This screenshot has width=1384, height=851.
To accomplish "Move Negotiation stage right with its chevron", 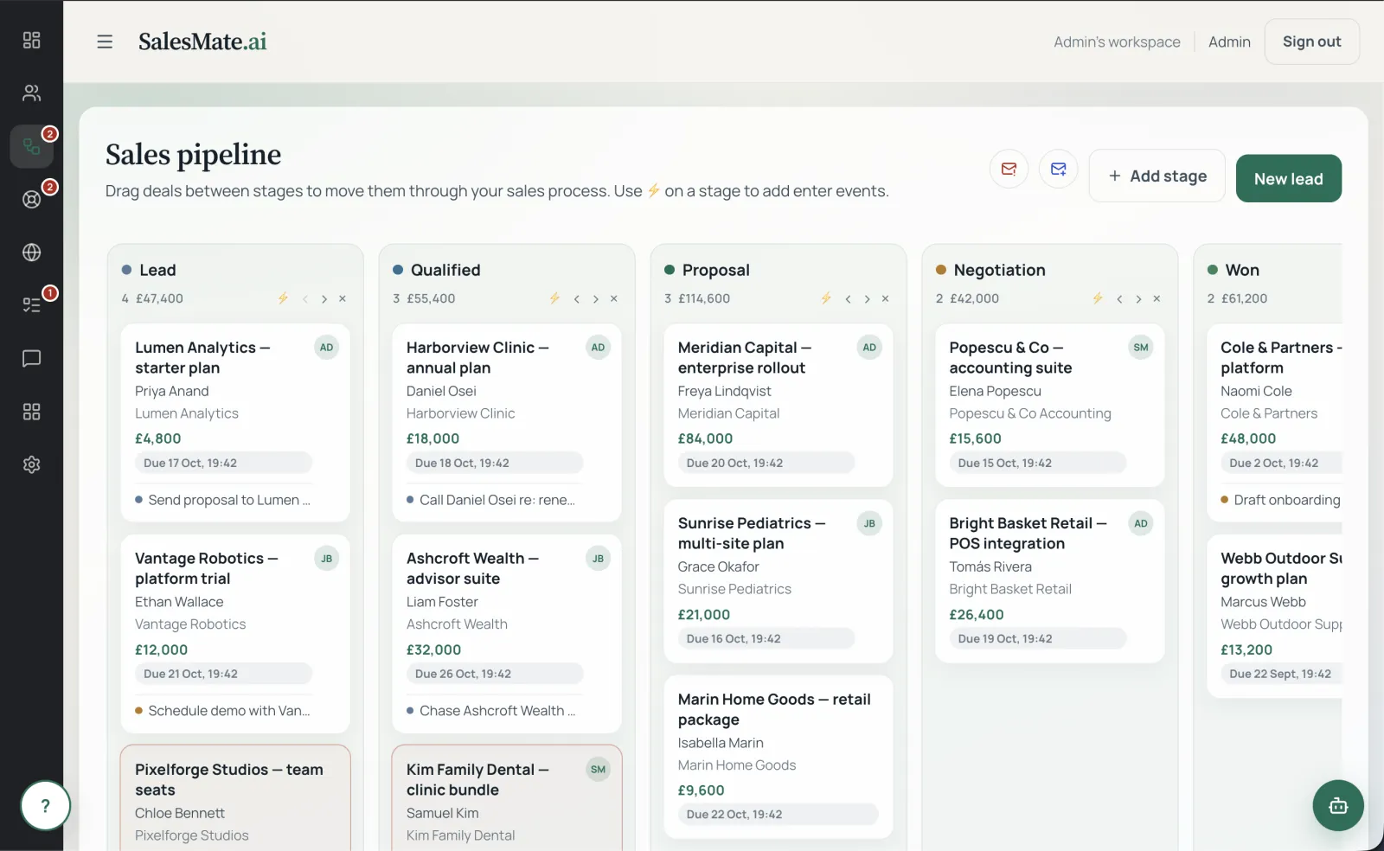I will click(x=1138, y=299).
